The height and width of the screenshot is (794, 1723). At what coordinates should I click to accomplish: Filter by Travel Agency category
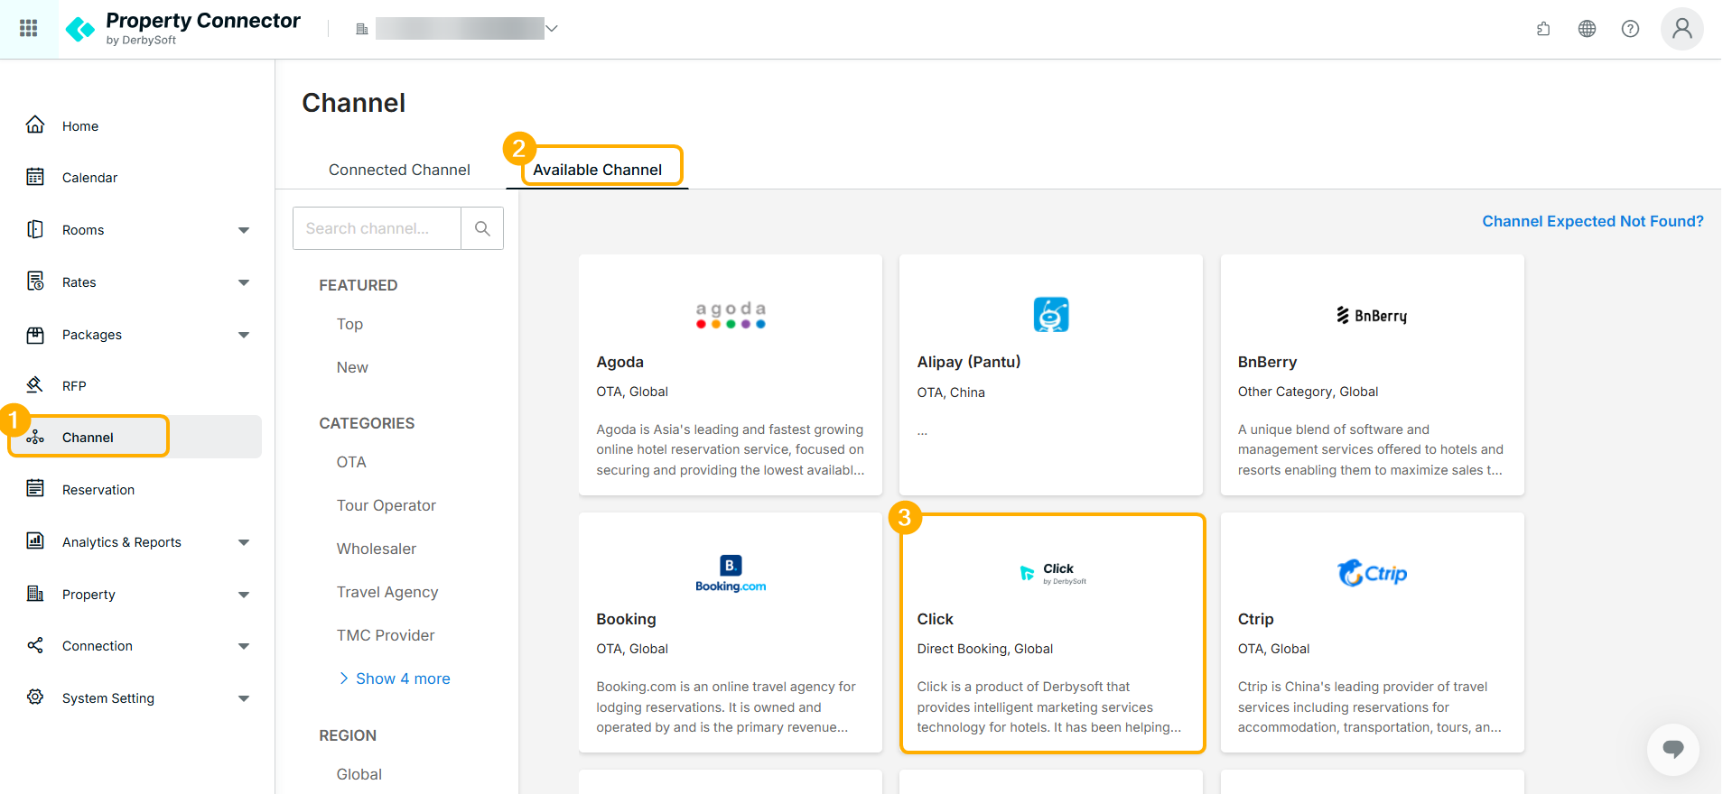(387, 592)
